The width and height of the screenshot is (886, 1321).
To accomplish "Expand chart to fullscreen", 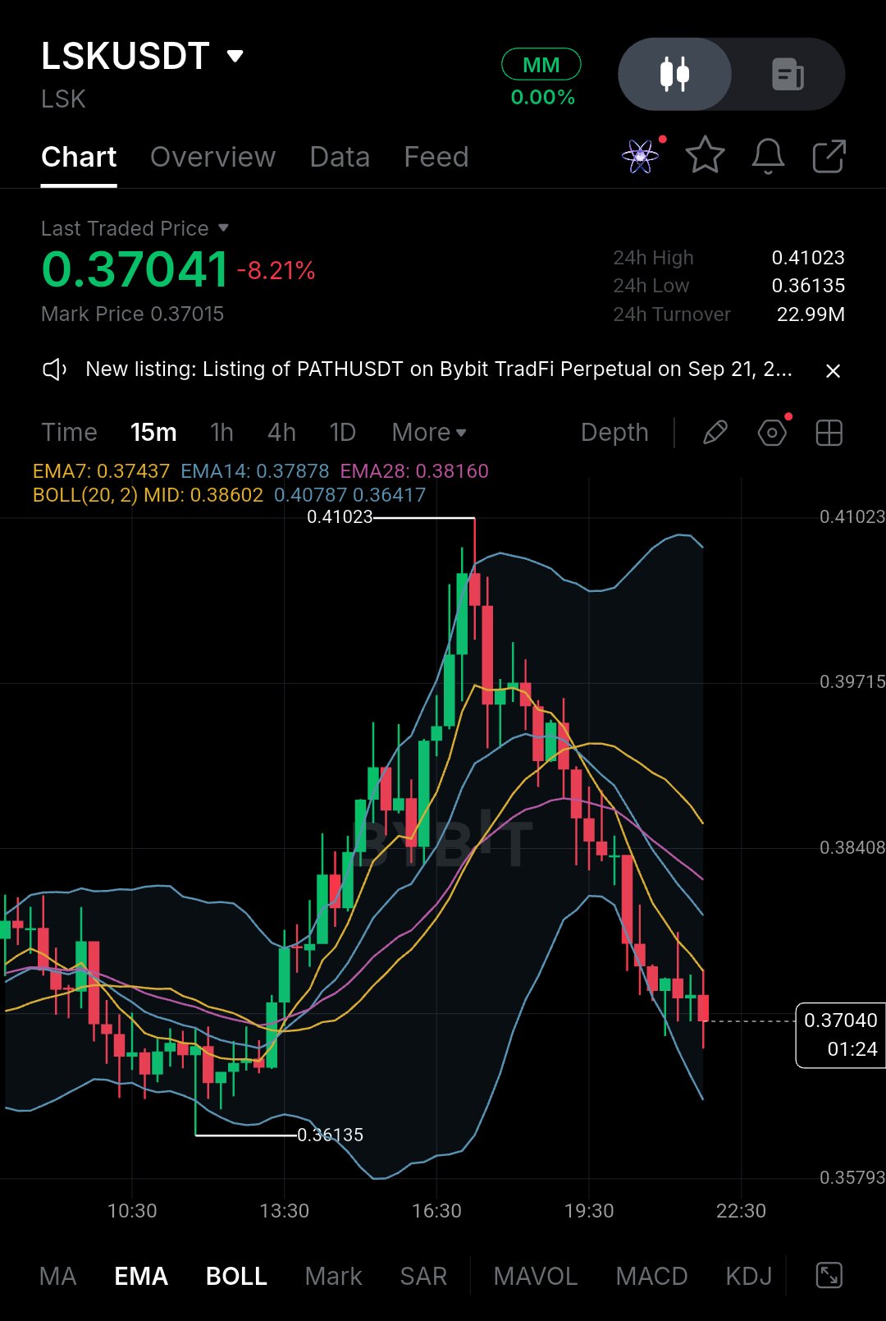I will [829, 1275].
